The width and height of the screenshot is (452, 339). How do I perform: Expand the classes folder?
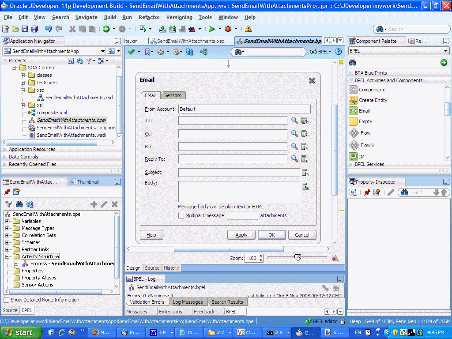click(23, 75)
